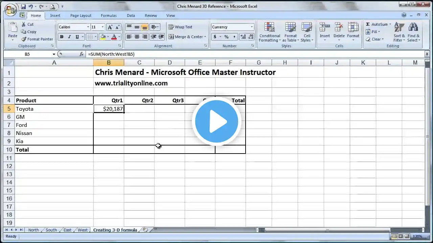Toggle italic formatting

coord(69,37)
